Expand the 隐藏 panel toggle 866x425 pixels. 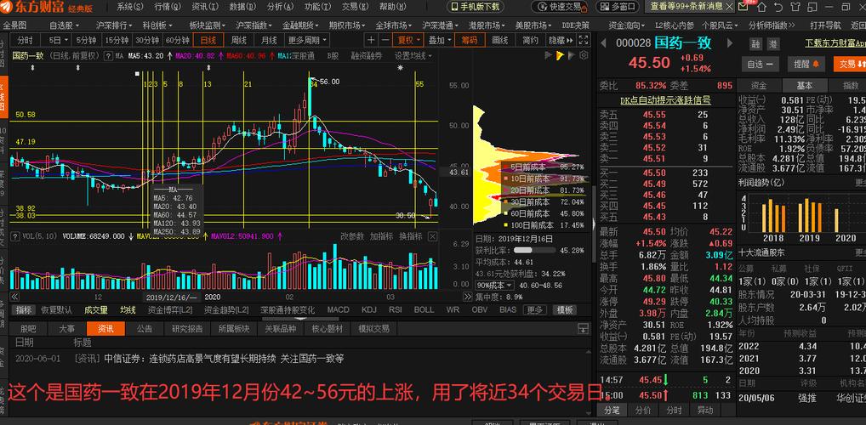click(560, 40)
